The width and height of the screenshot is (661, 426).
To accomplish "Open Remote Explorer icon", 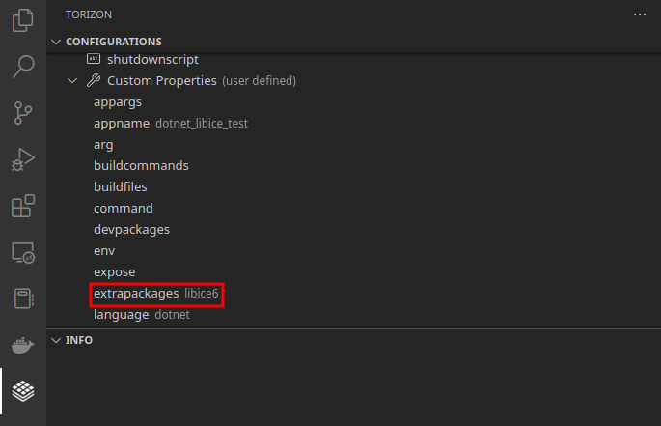I will [x=23, y=252].
